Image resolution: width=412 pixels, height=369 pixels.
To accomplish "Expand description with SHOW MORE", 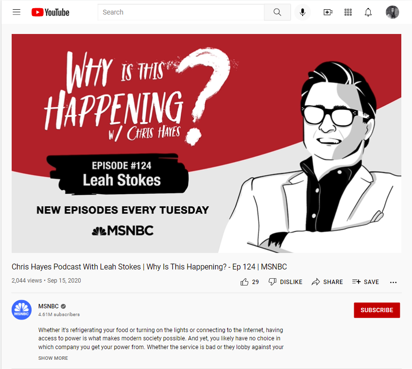I will [x=53, y=358].
